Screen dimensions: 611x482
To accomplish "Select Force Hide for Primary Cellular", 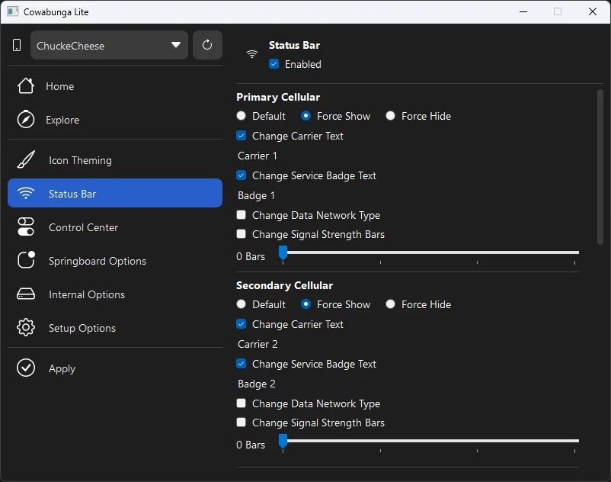I will [391, 116].
